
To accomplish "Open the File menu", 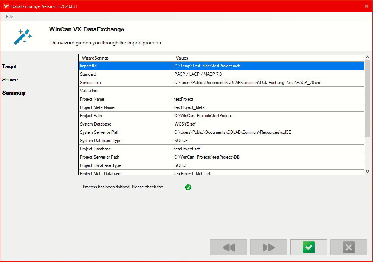I will click(9, 16).
